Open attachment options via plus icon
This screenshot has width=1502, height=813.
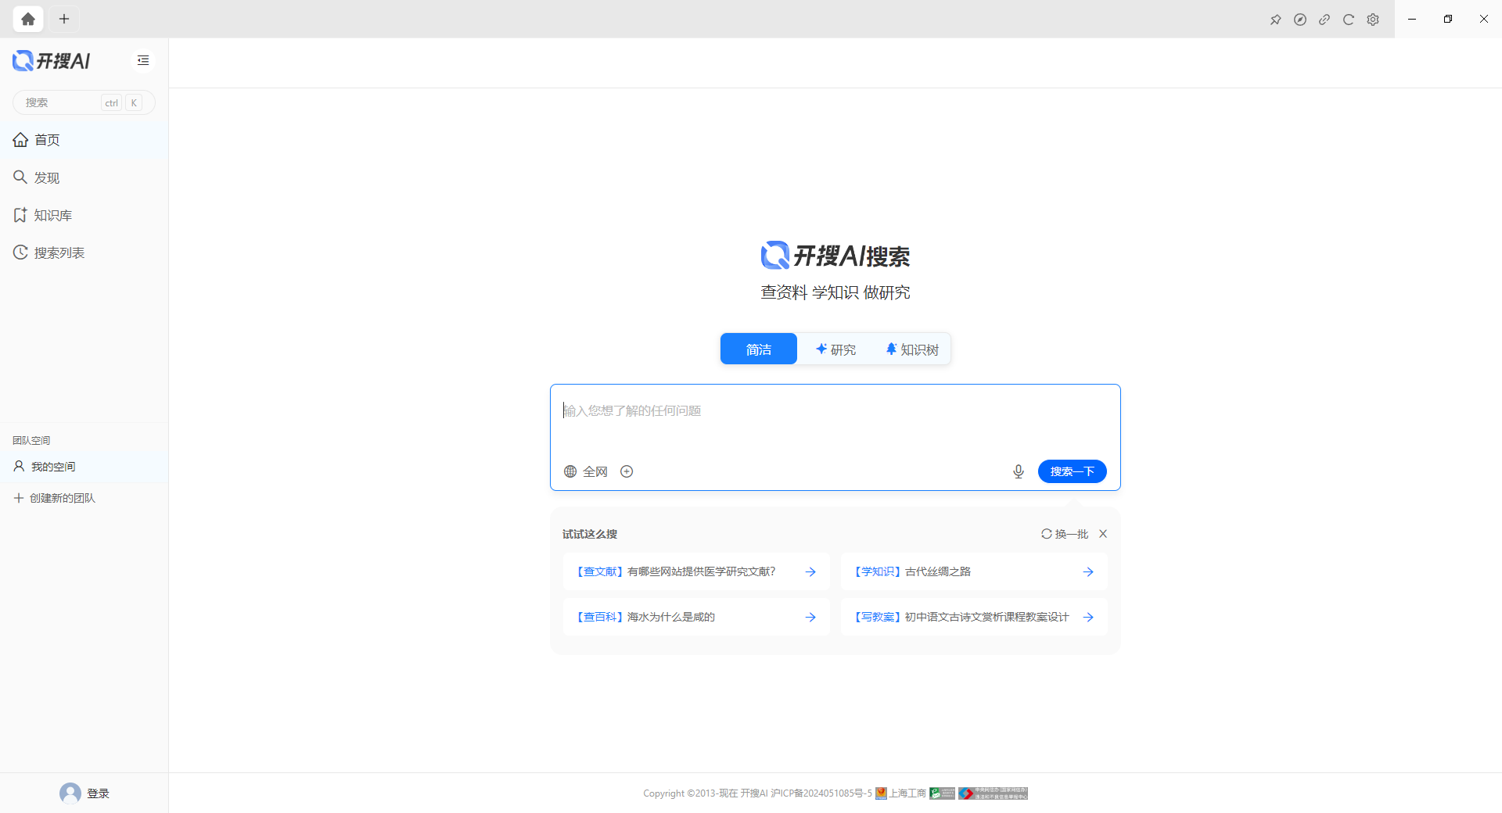(x=627, y=471)
